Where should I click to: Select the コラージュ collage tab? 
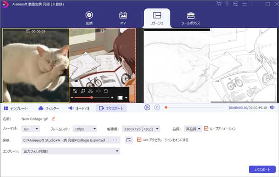click(x=157, y=18)
